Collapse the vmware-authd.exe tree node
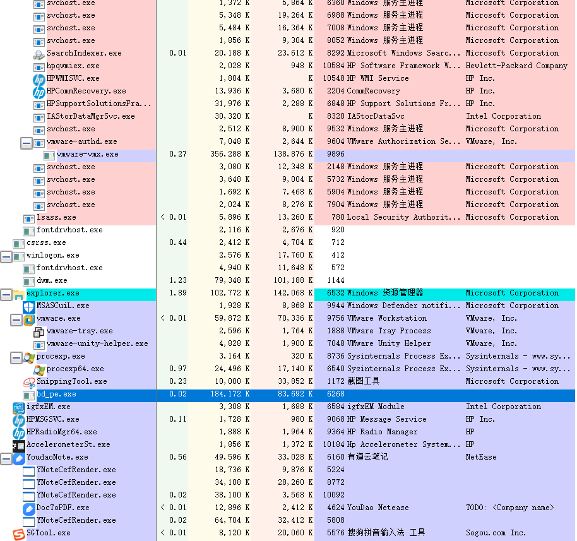 pos(26,143)
